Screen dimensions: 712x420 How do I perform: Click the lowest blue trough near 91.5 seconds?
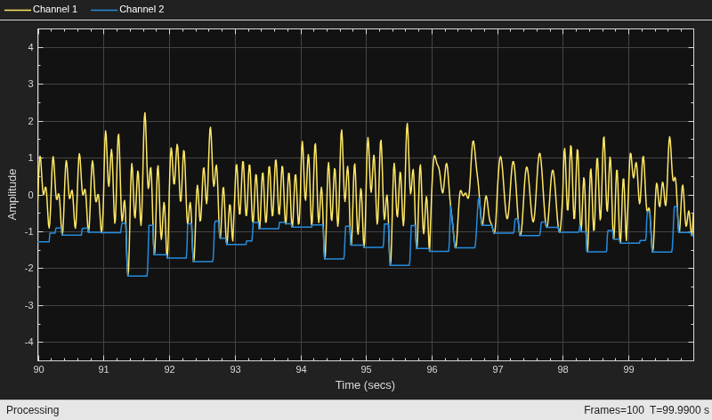[x=137, y=276]
